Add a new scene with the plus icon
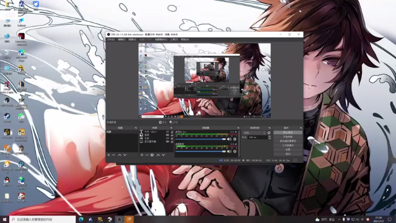This screenshot has width=396, height=223. tap(109, 155)
